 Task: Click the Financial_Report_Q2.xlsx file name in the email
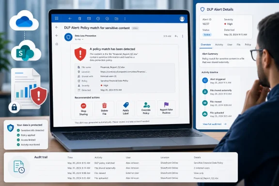click(x=113, y=67)
